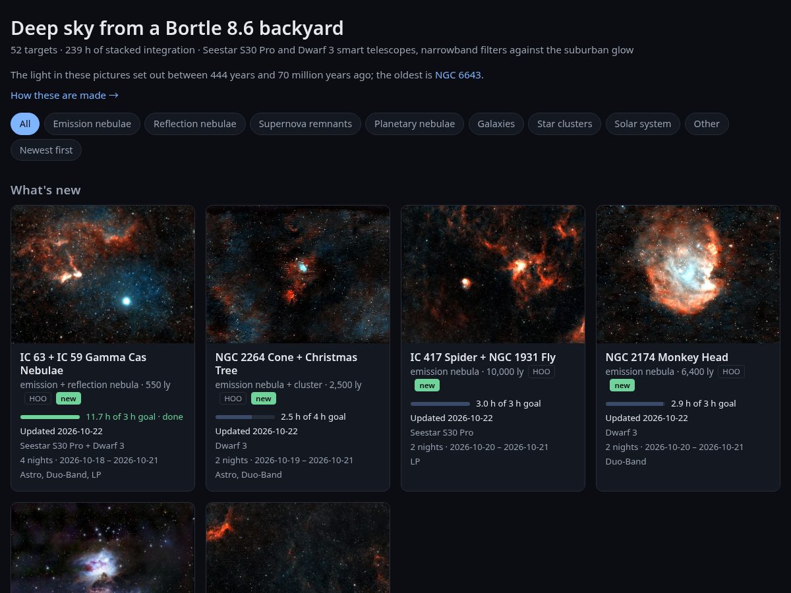Open the Spider and Fly nebula image
The image size is (791, 593).
click(x=493, y=274)
